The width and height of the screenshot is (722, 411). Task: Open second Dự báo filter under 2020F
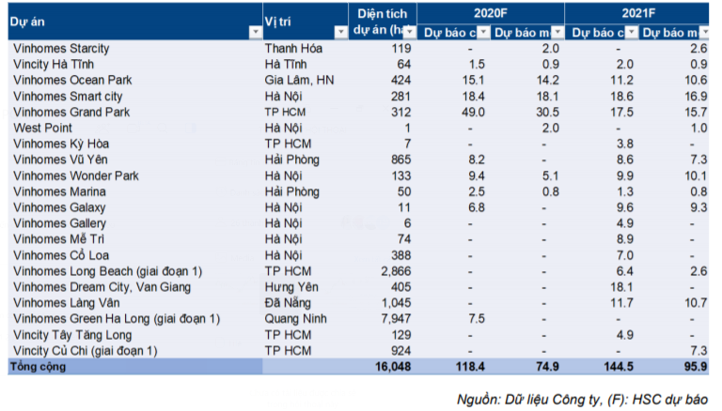click(557, 33)
